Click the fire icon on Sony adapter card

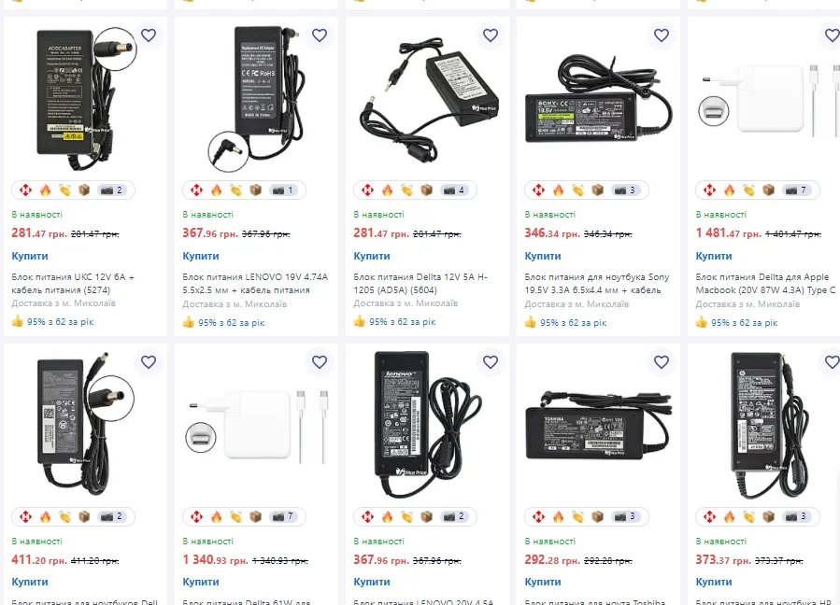[559, 190]
